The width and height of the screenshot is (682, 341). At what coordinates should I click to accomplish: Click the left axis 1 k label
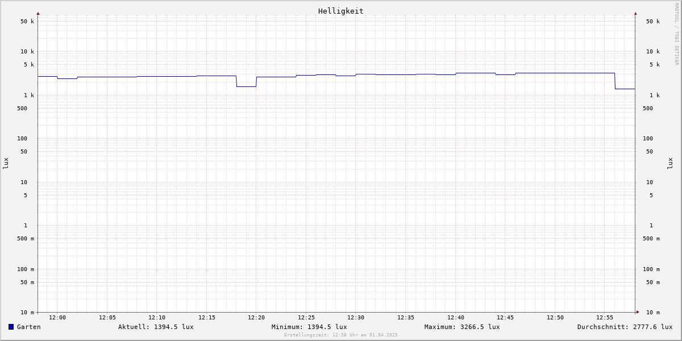point(29,95)
